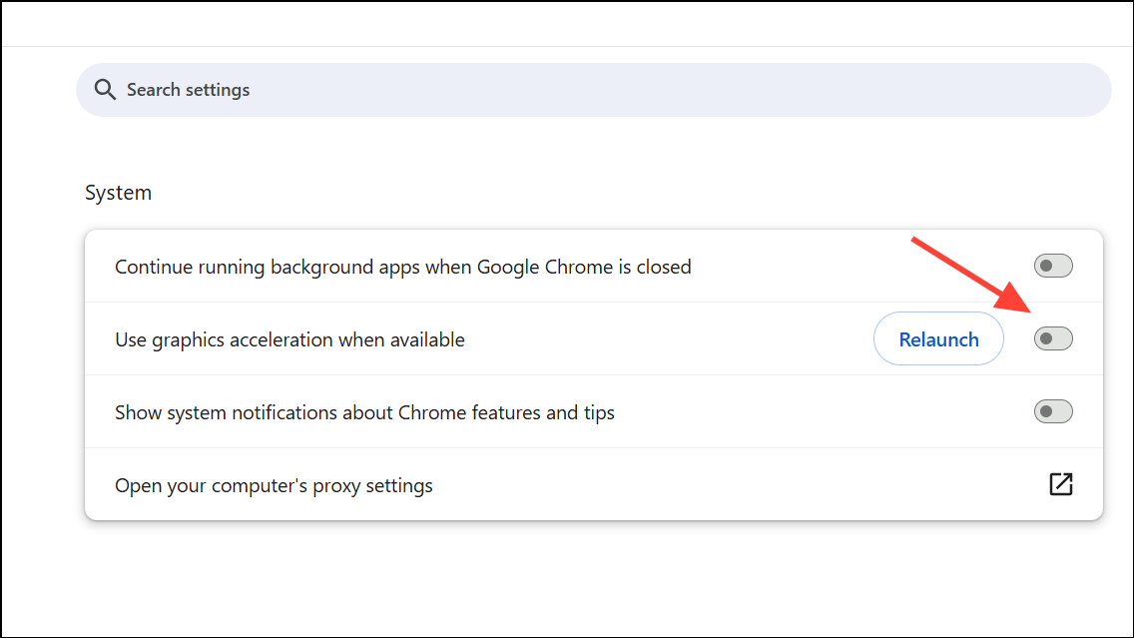
Task: Enable continue running background apps when Chrome closes
Action: tap(1053, 265)
